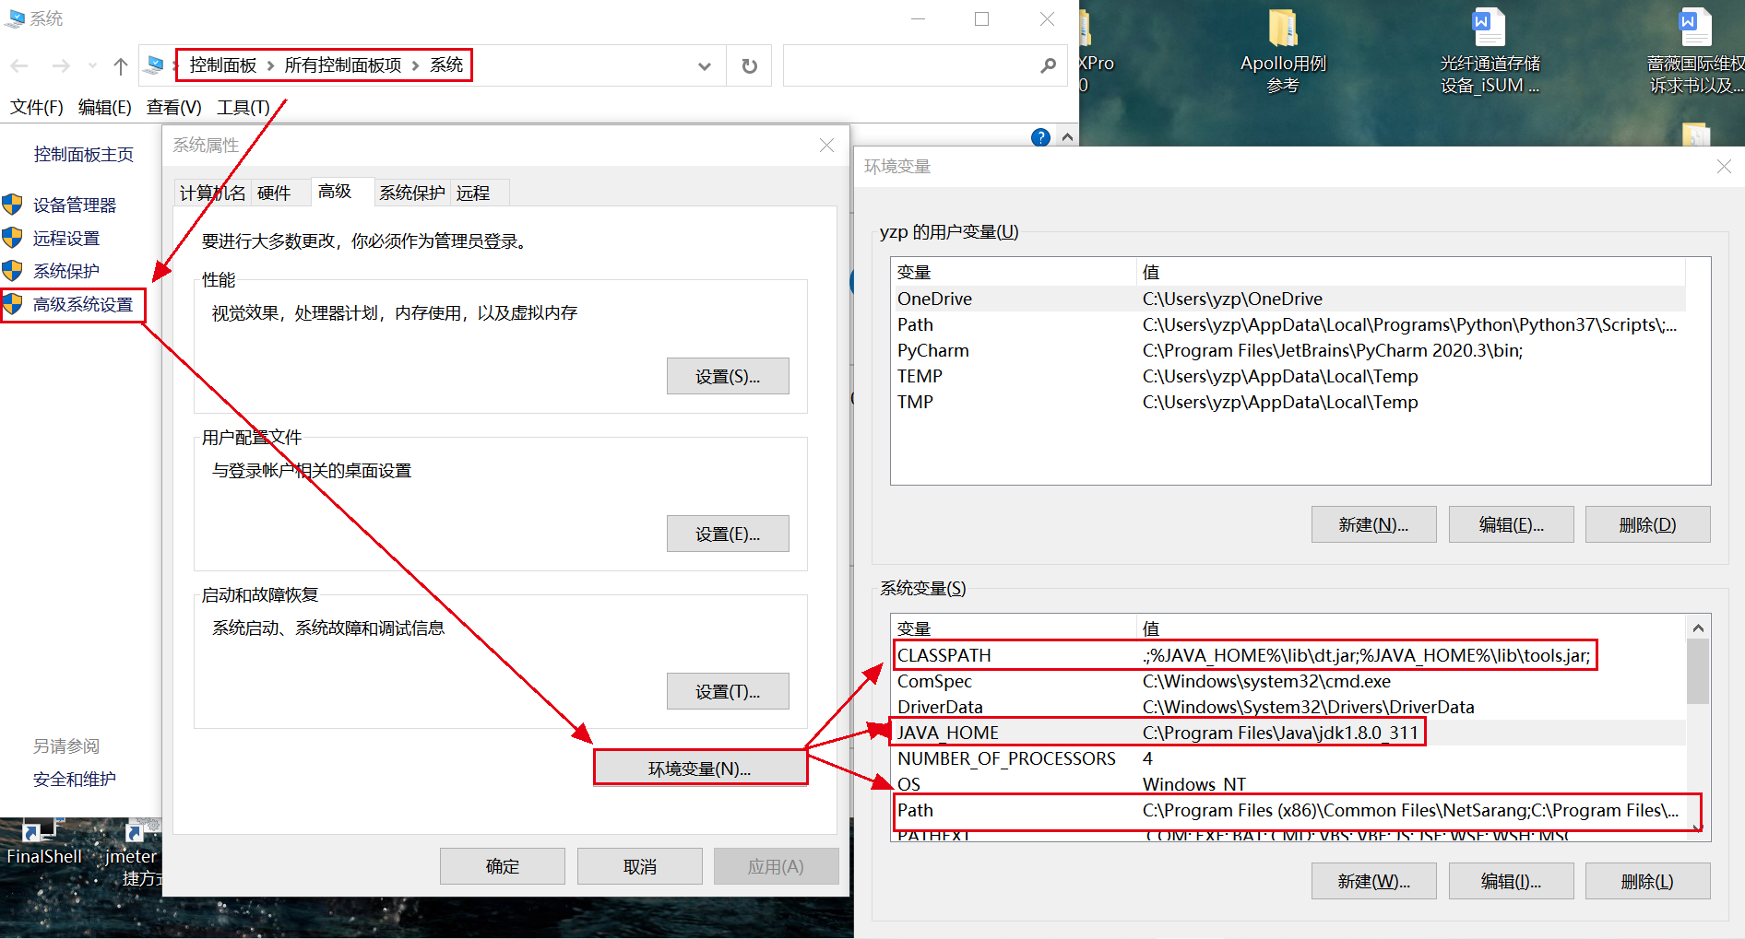
Task: Click 设置(T)... button under 启动和故障恢复
Action: click(728, 691)
